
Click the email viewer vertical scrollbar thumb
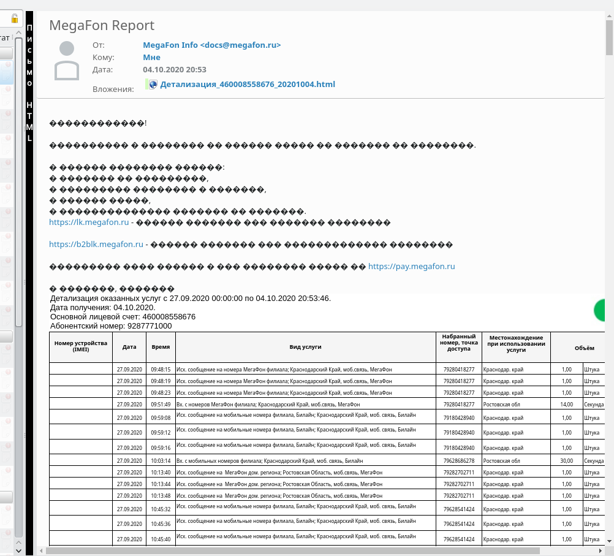[609, 38]
